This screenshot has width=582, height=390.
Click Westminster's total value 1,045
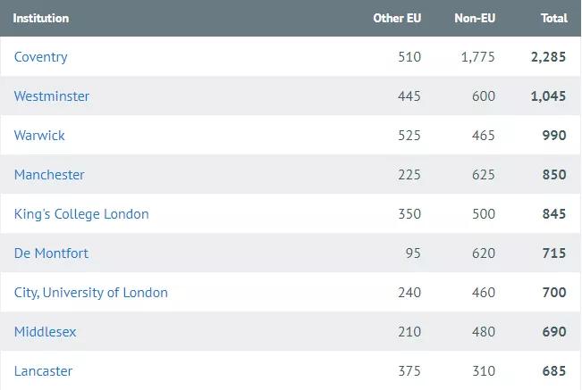click(548, 96)
